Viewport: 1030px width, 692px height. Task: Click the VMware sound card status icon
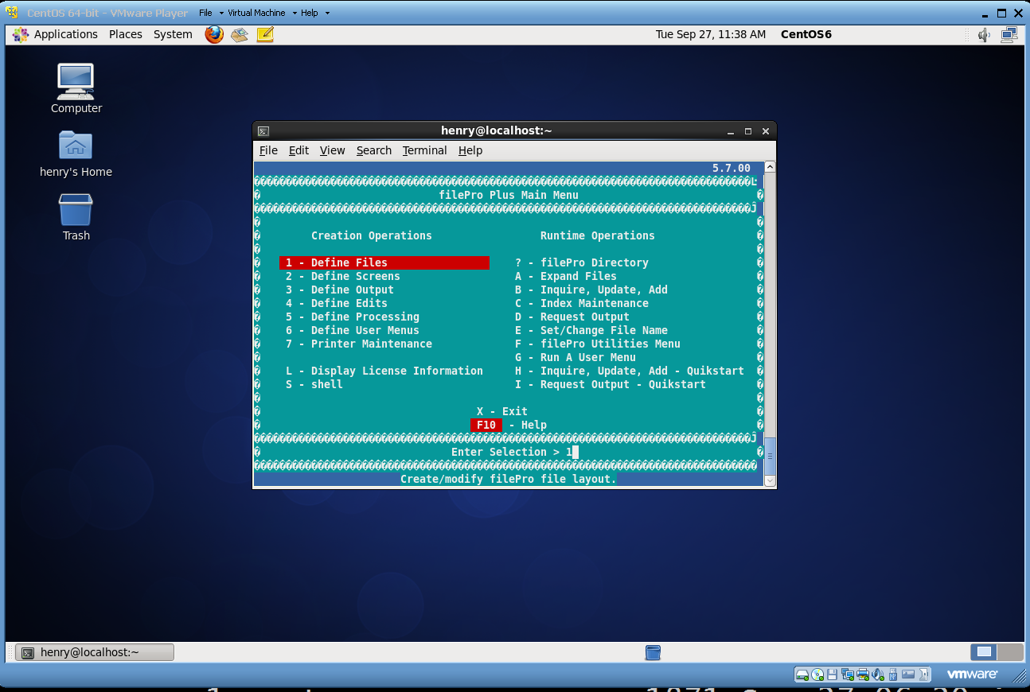pos(878,675)
